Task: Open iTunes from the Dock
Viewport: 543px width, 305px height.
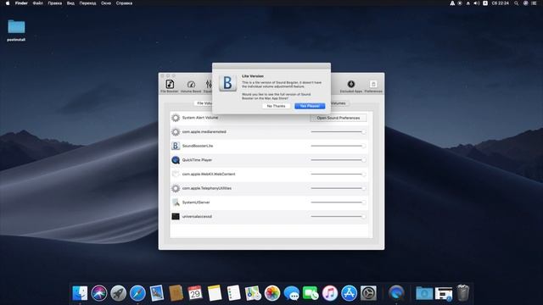Action: (330, 293)
